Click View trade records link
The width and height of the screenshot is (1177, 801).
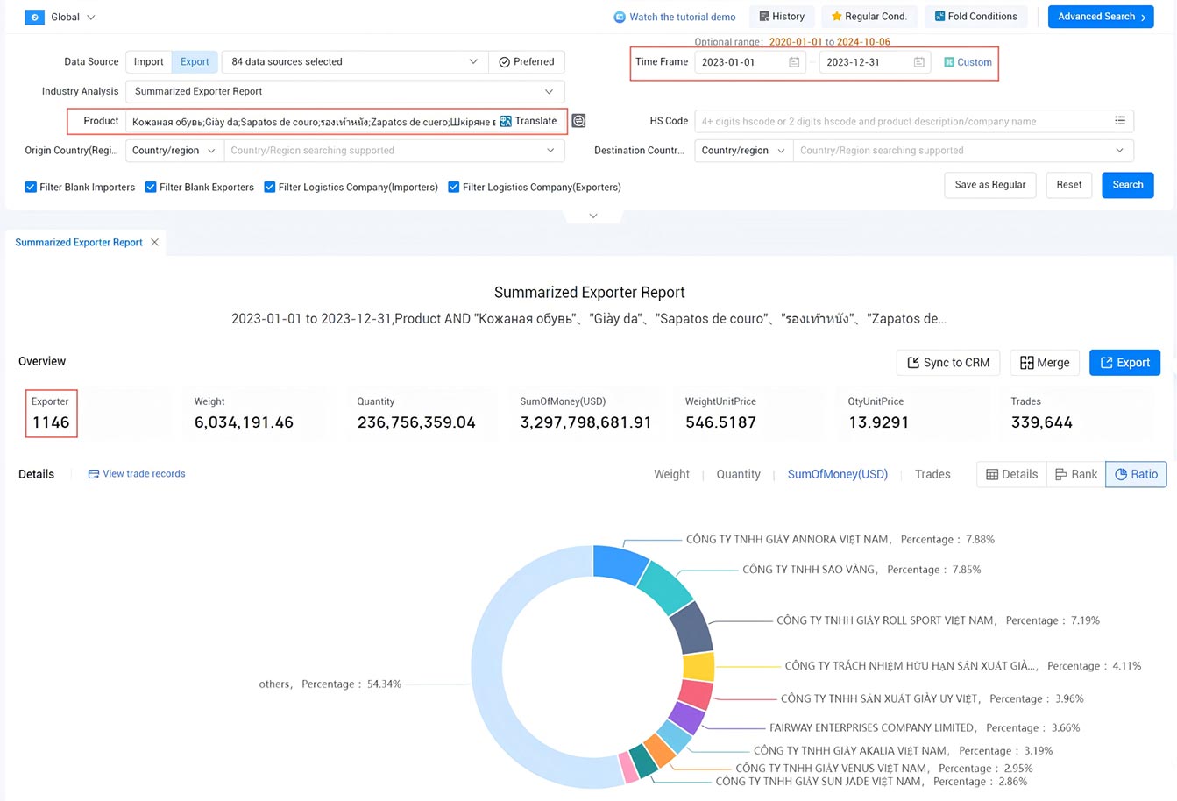(144, 474)
